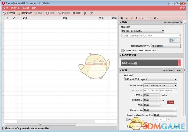Click the file list scrollbar left arrow
Image resolution: width=188 pixels, height=132 pixels.
pos(3,125)
